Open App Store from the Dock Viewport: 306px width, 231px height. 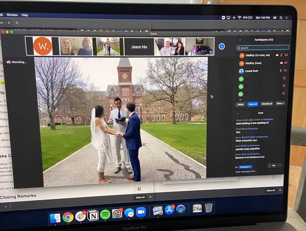169,210
